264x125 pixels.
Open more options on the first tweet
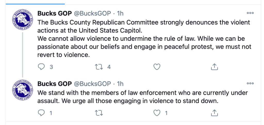[250, 13]
